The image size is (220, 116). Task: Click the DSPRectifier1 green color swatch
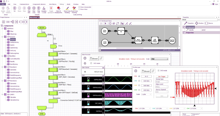click(88, 81)
